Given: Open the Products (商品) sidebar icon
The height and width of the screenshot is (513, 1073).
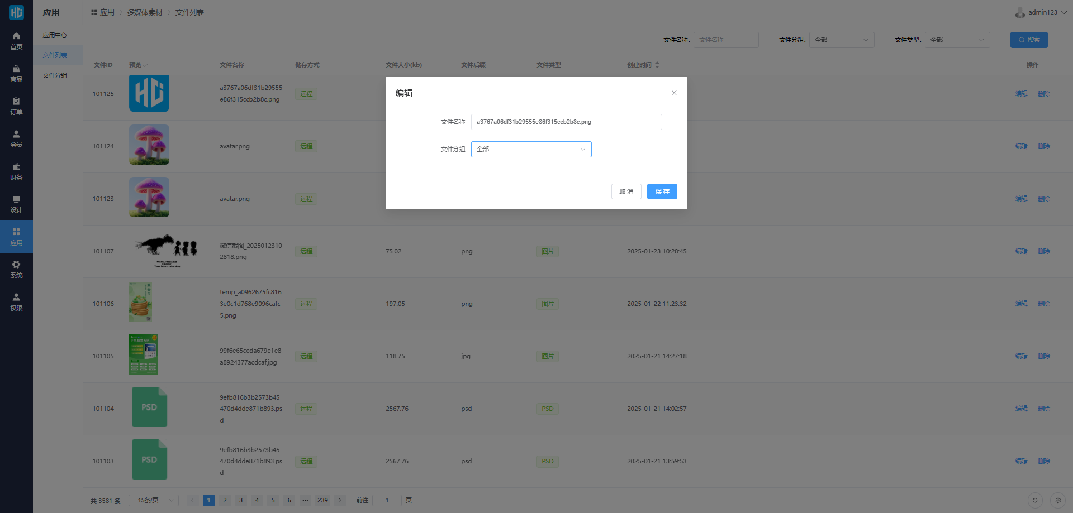Looking at the screenshot, I should (x=16, y=69).
